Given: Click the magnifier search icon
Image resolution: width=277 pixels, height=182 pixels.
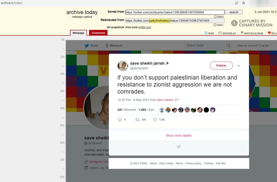Looking at the screenshot, I should point(228,46).
